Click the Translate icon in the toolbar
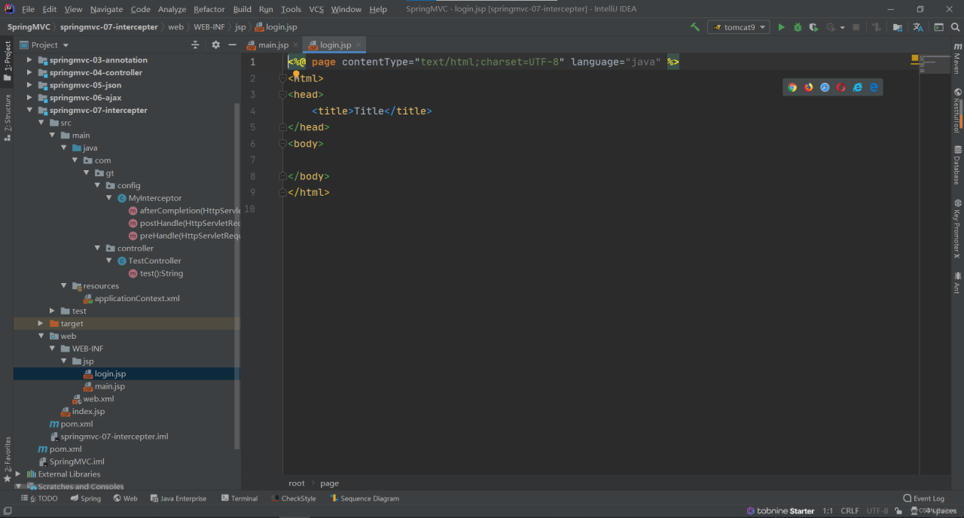Screen dimensions: 964x518 tap(917, 27)
